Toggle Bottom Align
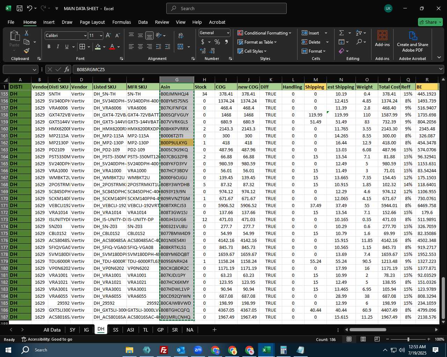Viewport: 447px width, 357px height. (149, 36)
